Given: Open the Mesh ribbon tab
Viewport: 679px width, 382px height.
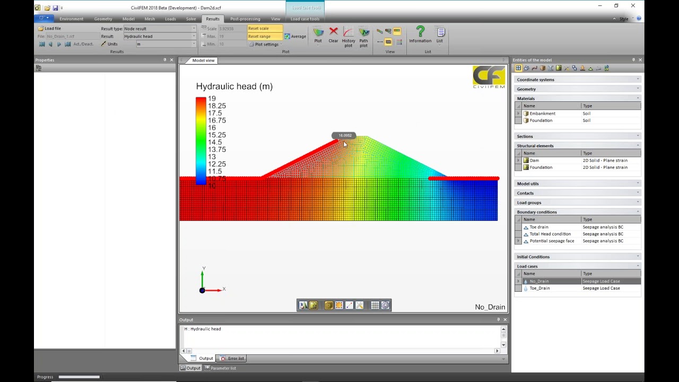Looking at the screenshot, I should tap(150, 19).
